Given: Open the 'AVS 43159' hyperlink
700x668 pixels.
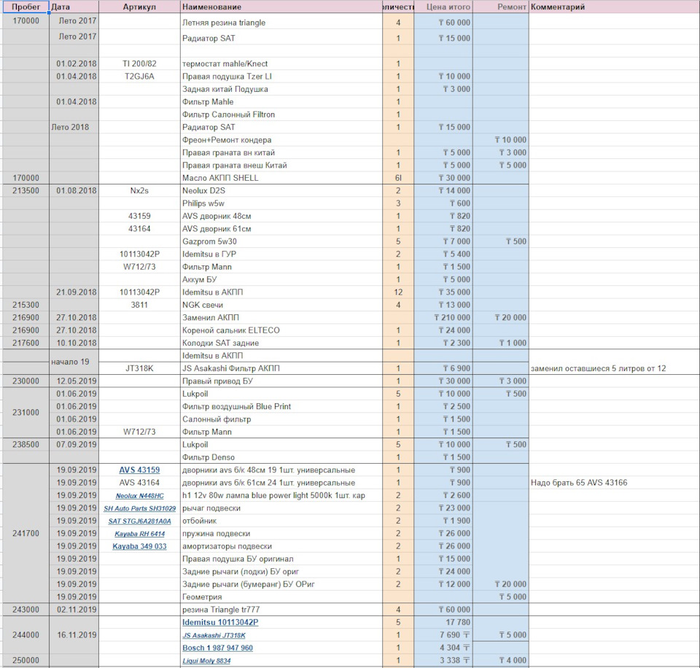Looking at the screenshot, I should [x=139, y=470].
